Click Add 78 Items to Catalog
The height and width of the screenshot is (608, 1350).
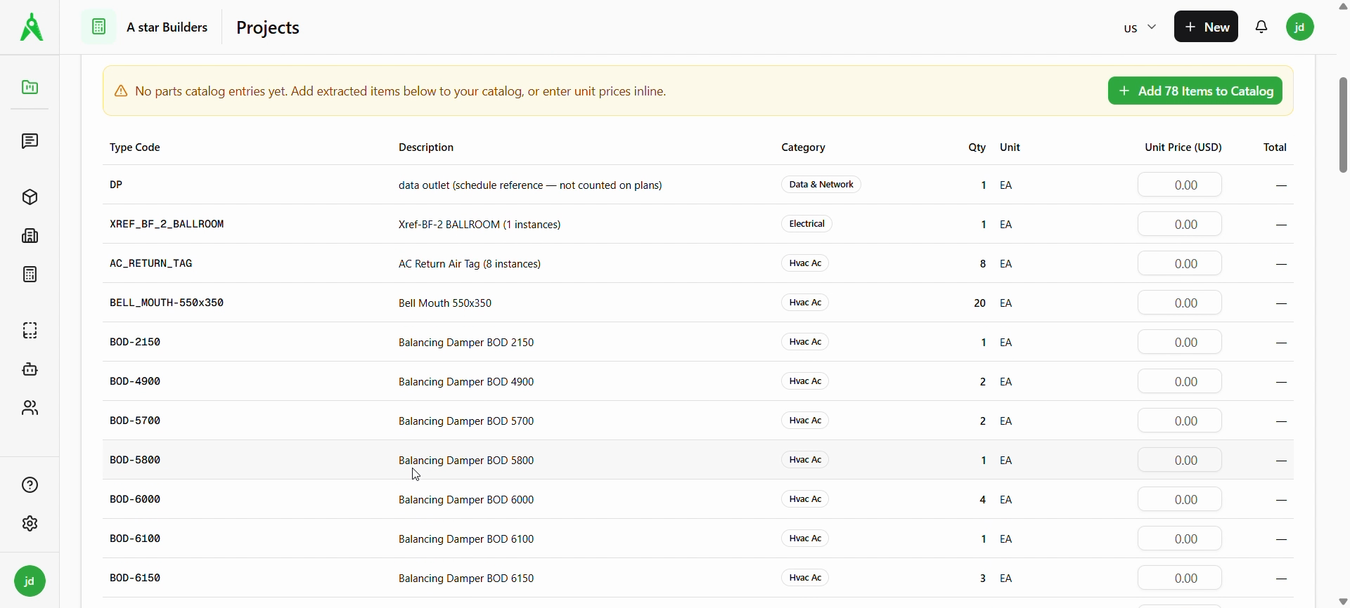1195,91
